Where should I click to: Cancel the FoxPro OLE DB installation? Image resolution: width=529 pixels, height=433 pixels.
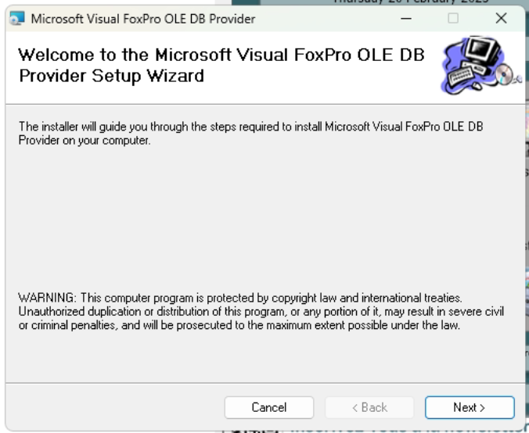[x=268, y=407]
